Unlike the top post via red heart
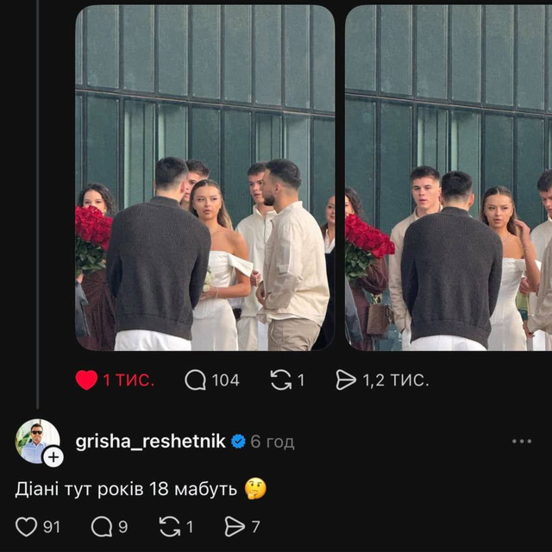Viewport: 552px width, 552px height. (x=86, y=380)
